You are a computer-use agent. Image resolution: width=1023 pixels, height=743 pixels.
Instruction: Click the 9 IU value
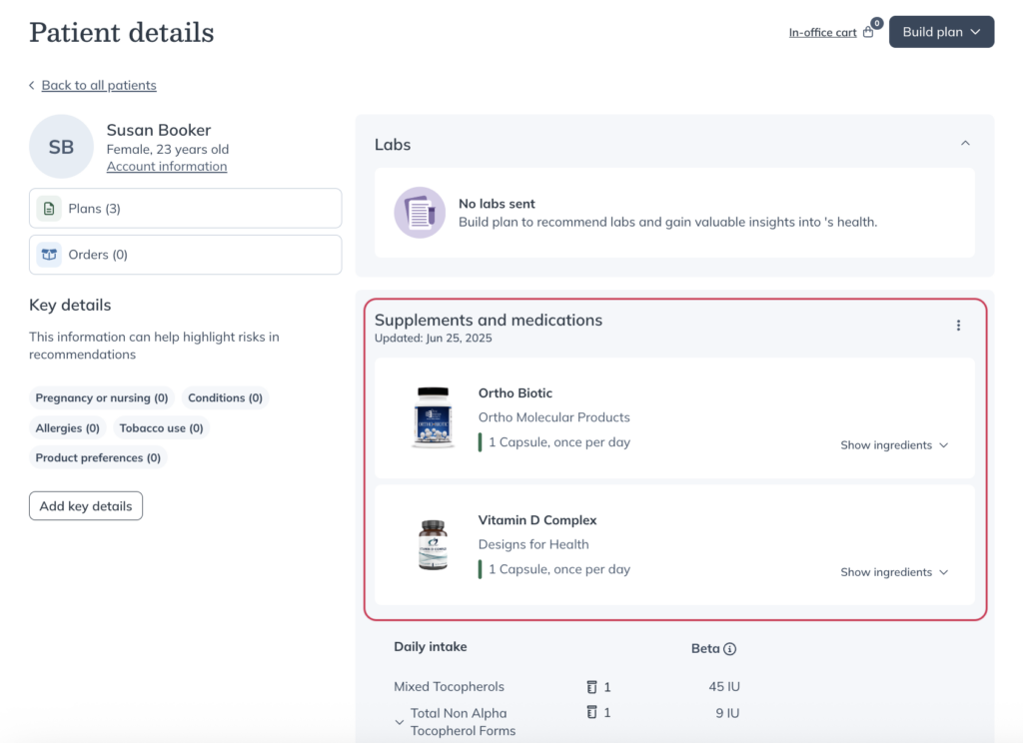(x=727, y=713)
